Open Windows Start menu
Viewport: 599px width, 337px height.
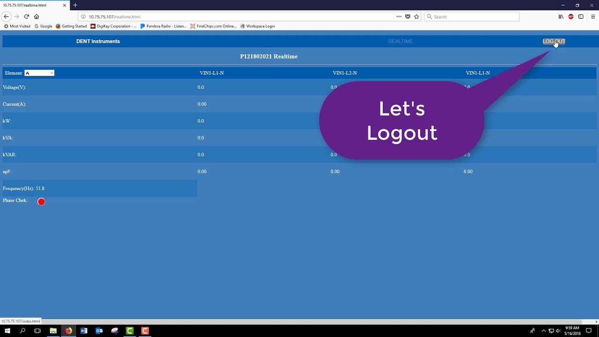coord(7,331)
